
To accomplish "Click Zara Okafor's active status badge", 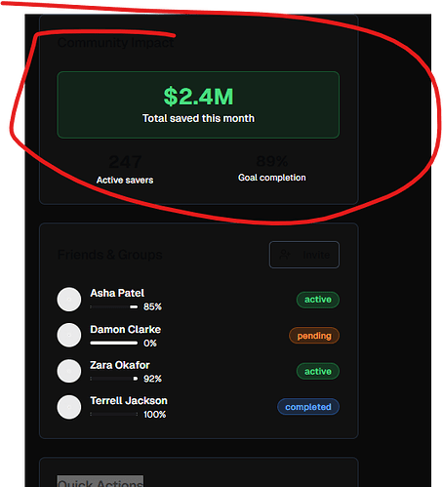I will 318,371.
